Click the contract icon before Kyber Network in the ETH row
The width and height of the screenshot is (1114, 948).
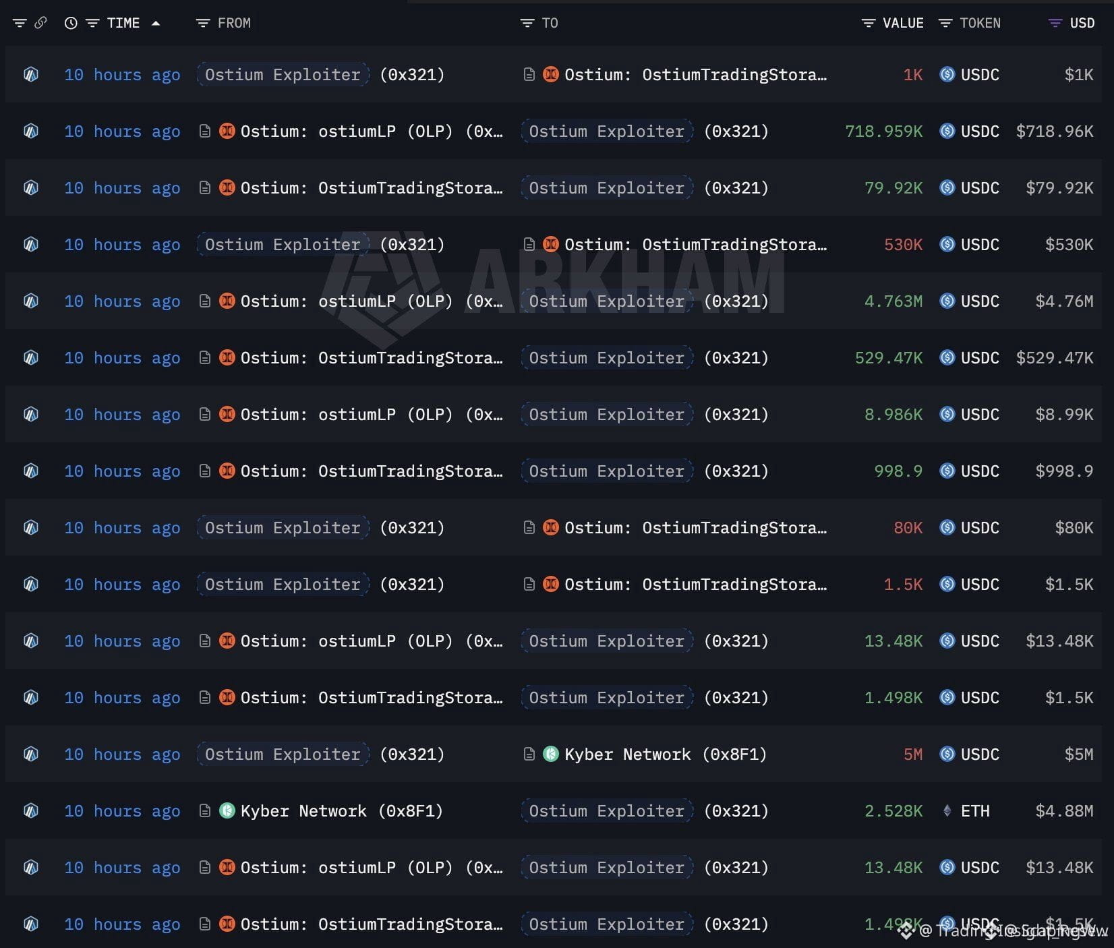pos(205,810)
